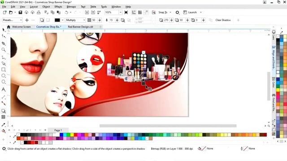The width and height of the screenshot is (287, 161).
Task: Enable the inner shadow mode button
Action: point(48,20)
